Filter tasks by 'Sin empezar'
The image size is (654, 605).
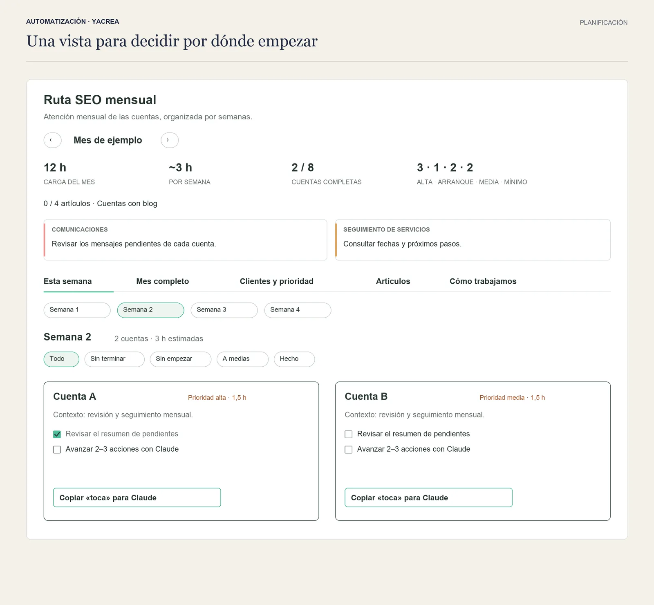tap(181, 359)
